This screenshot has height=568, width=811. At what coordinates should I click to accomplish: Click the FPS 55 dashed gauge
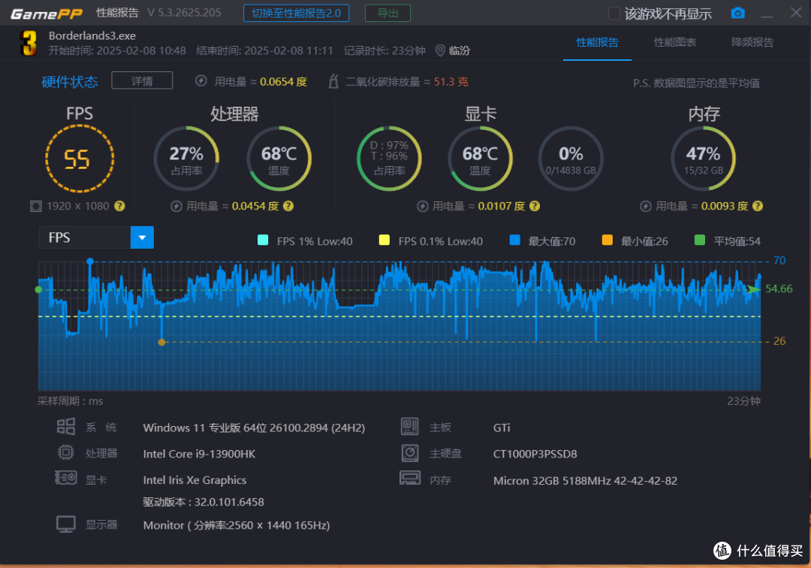click(79, 159)
